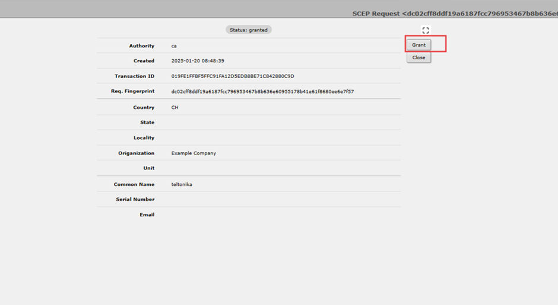The height and width of the screenshot is (305, 558).
Task: Click the 'Serial Number' field label
Action: (135, 200)
